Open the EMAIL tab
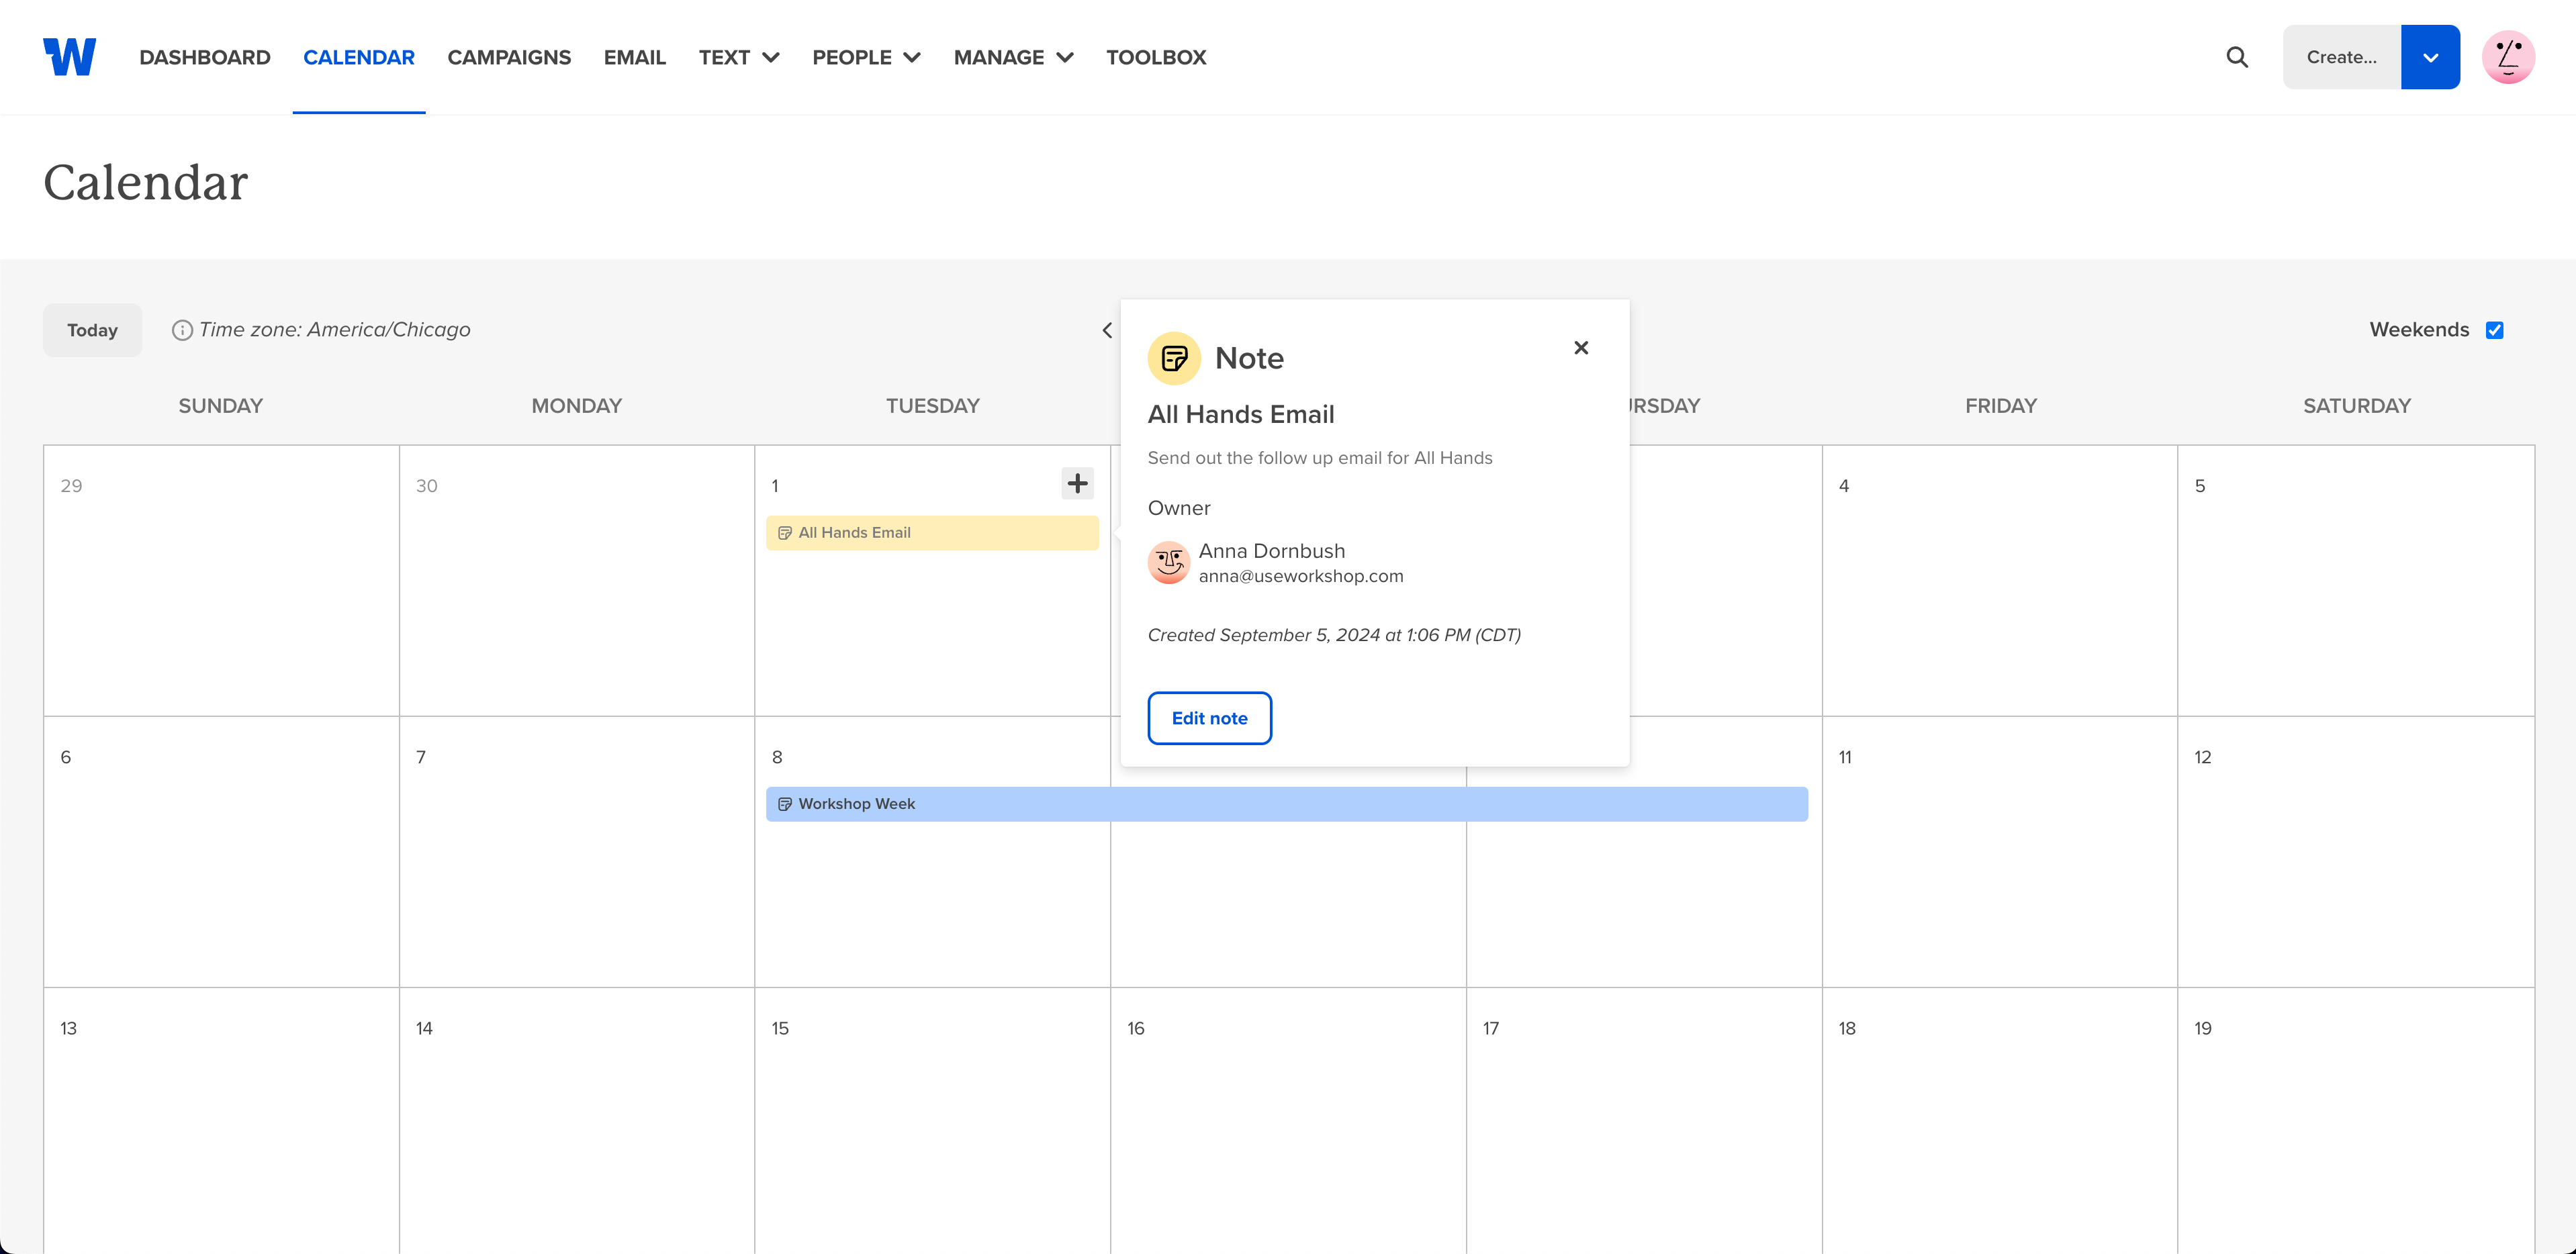2576x1254 pixels. tap(635, 57)
